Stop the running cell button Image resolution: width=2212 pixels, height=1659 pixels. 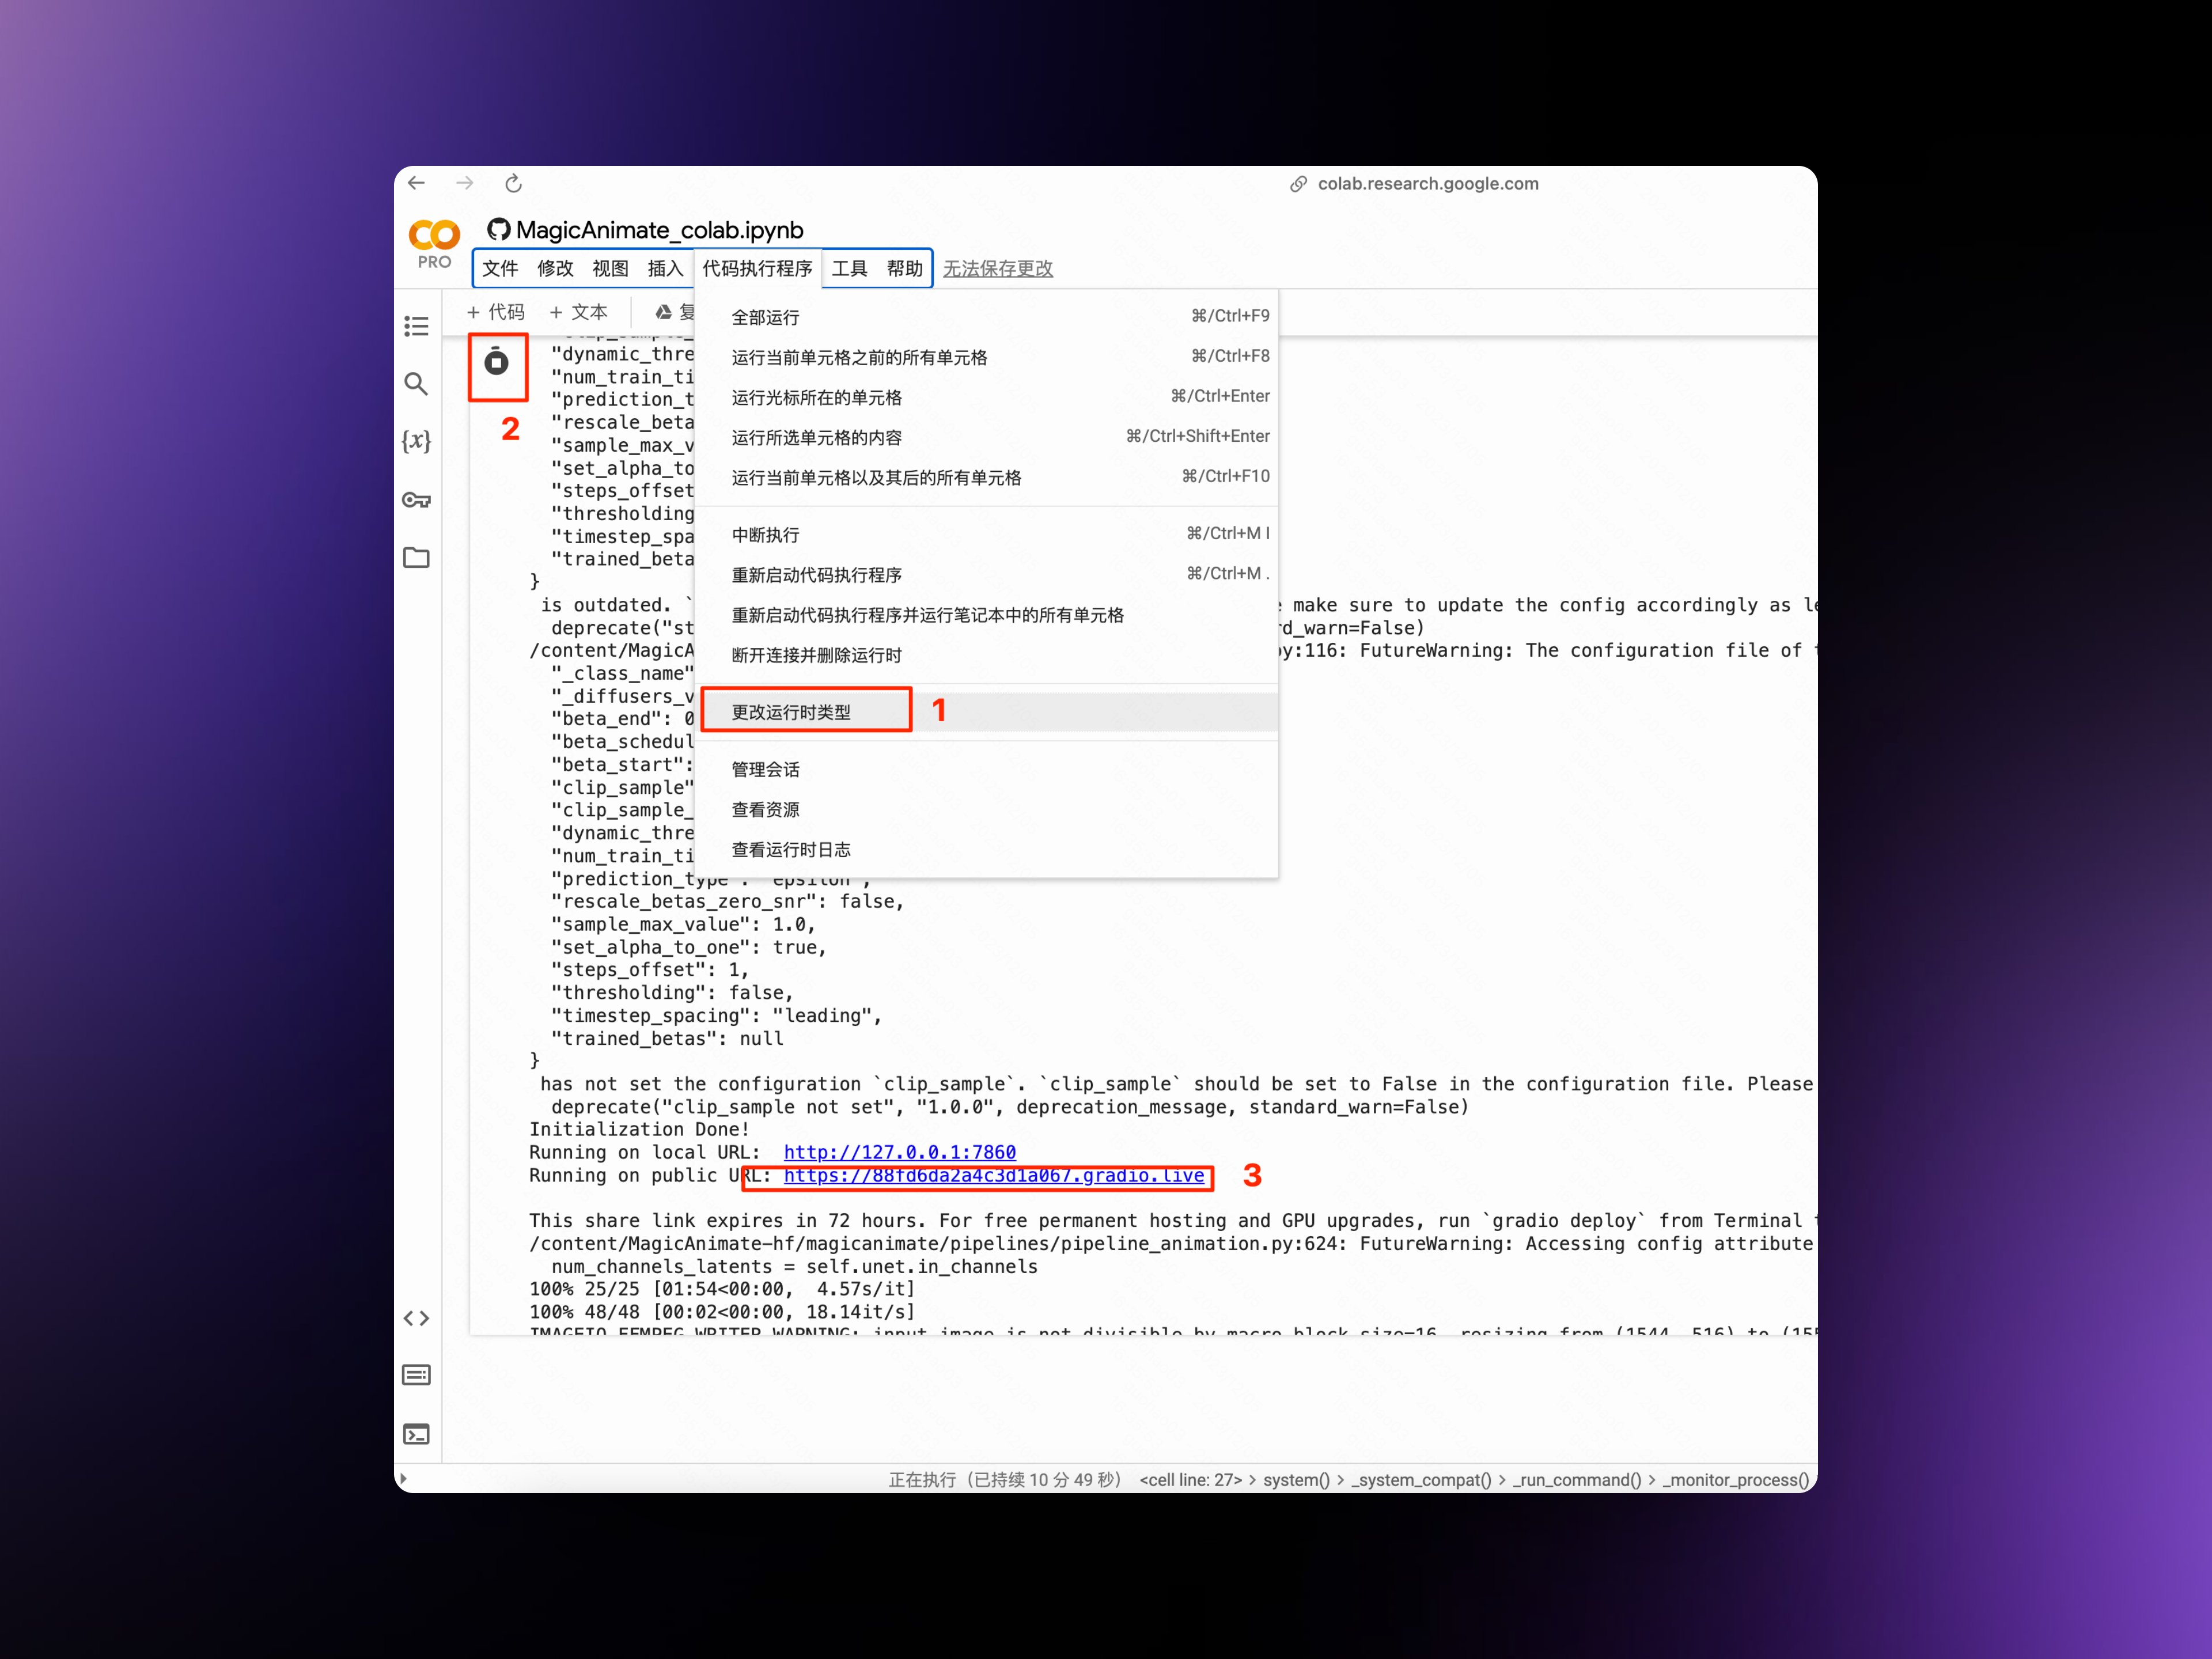coord(496,362)
